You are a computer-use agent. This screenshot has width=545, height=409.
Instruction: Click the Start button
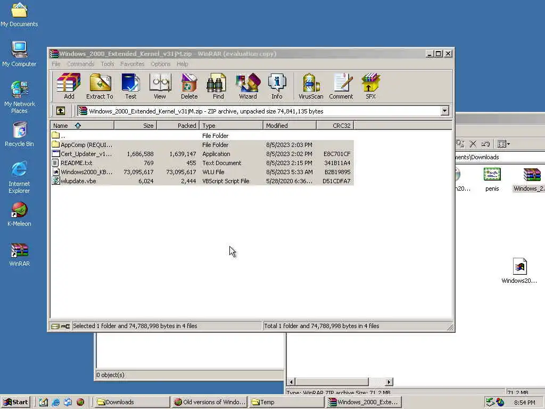tap(15, 402)
